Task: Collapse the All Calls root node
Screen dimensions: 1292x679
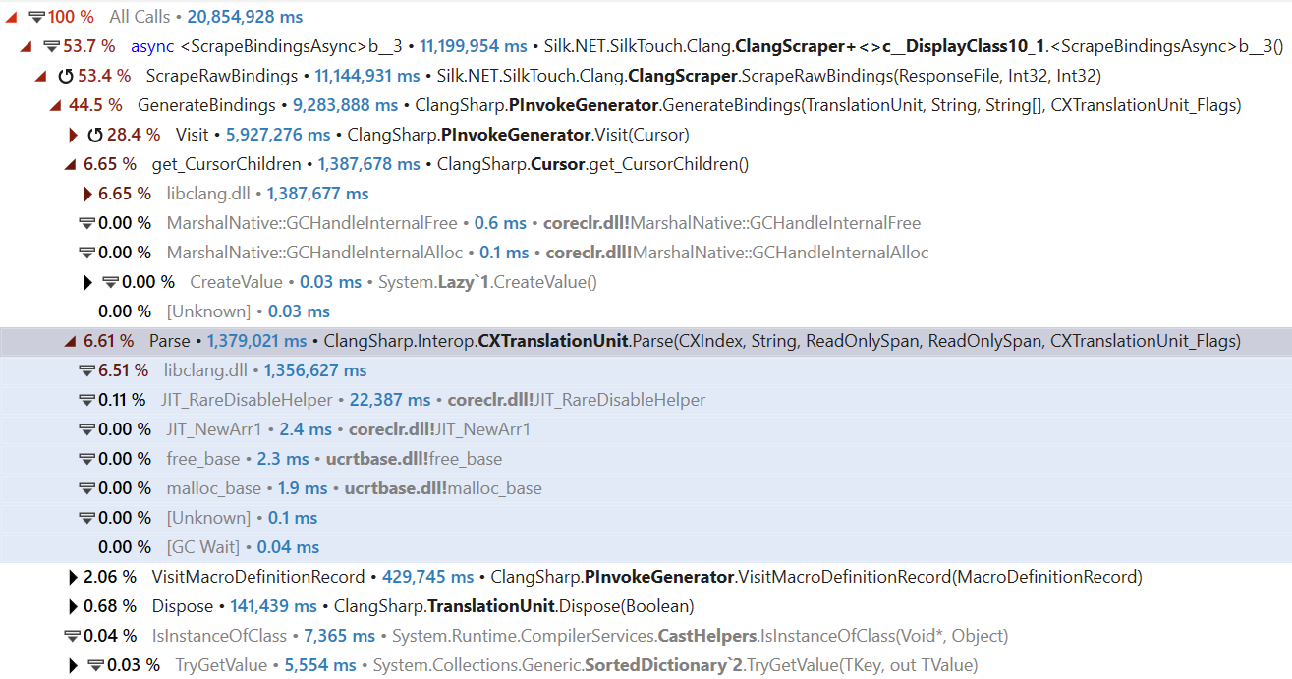Action: [10, 17]
